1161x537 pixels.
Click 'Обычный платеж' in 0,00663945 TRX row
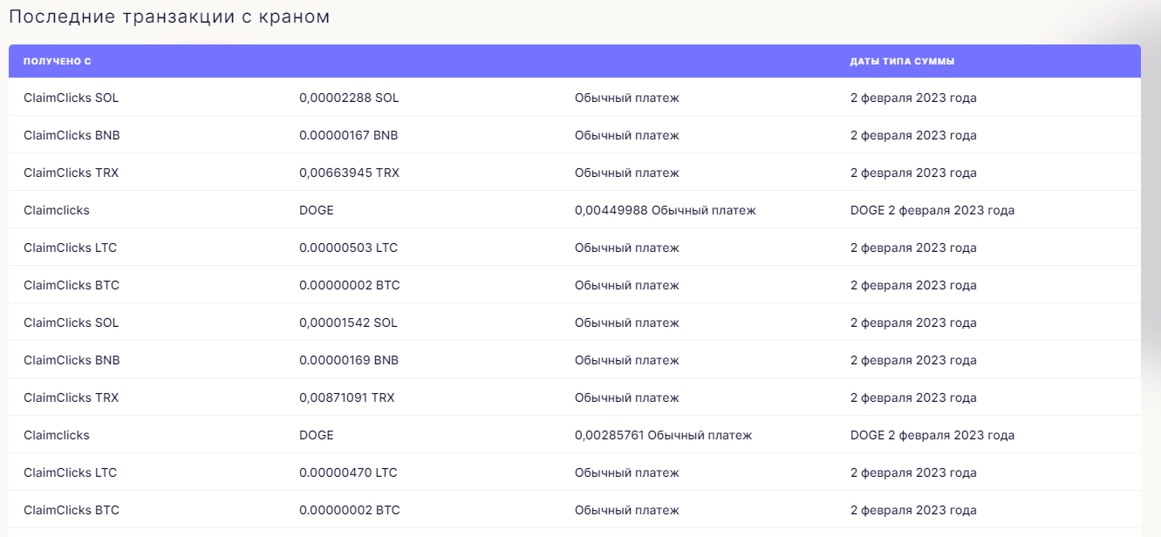(x=626, y=173)
